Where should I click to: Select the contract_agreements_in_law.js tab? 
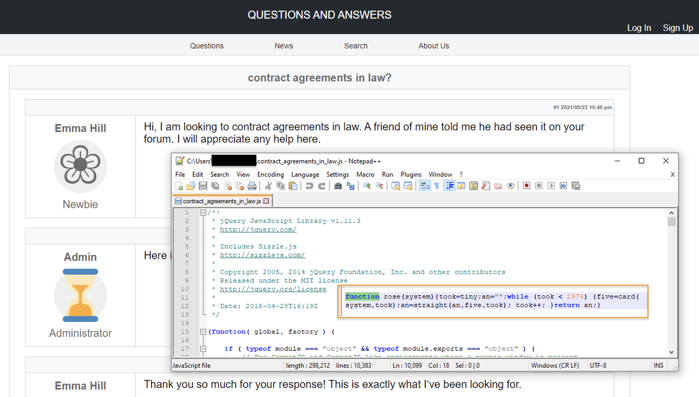tap(221, 201)
